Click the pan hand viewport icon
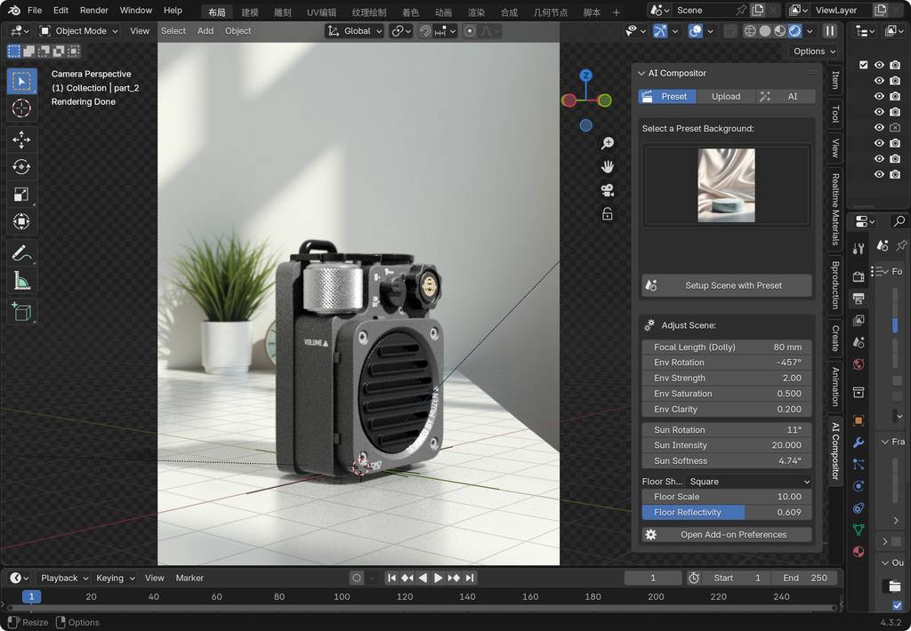This screenshot has height=631, width=911. pos(608,166)
